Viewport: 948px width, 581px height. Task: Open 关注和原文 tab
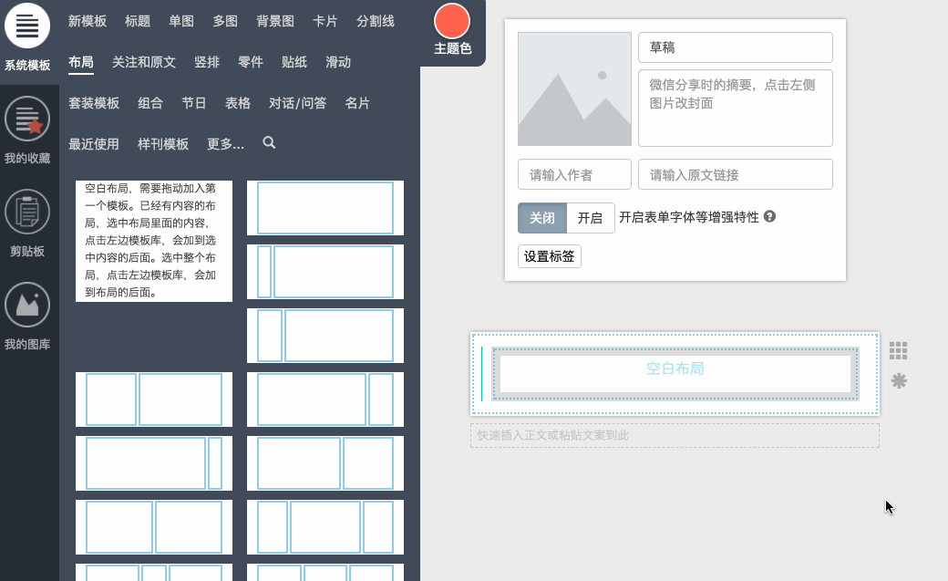[x=144, y=62]
